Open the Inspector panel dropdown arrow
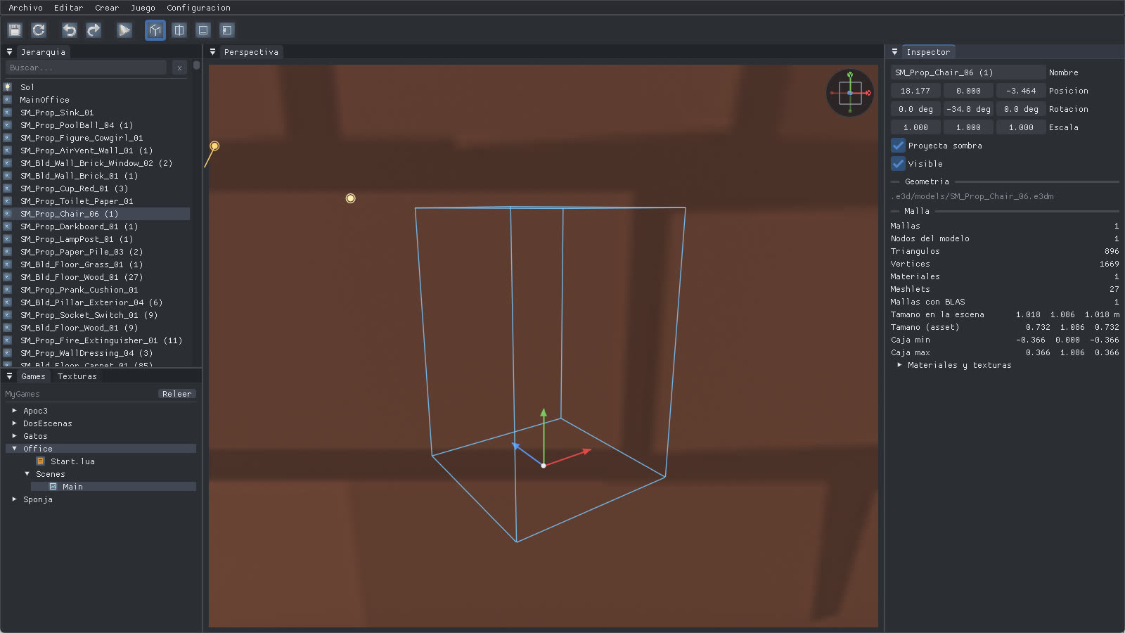The width and height of the screenshot is (1125, 633). pyautogui.click(x=894, y=52)
